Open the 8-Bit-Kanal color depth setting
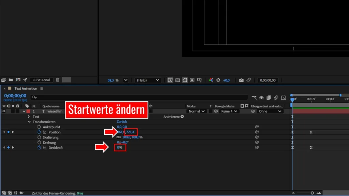This screenshot has width=349, height=196. tap(42, 80)
